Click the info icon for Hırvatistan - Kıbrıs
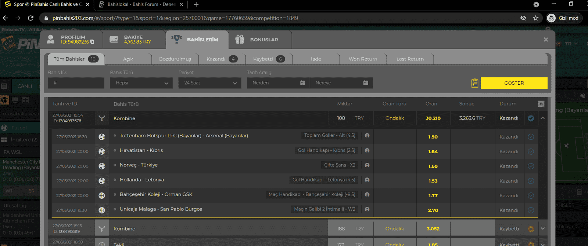The image size is (588, 246). [x=367, y=150]
